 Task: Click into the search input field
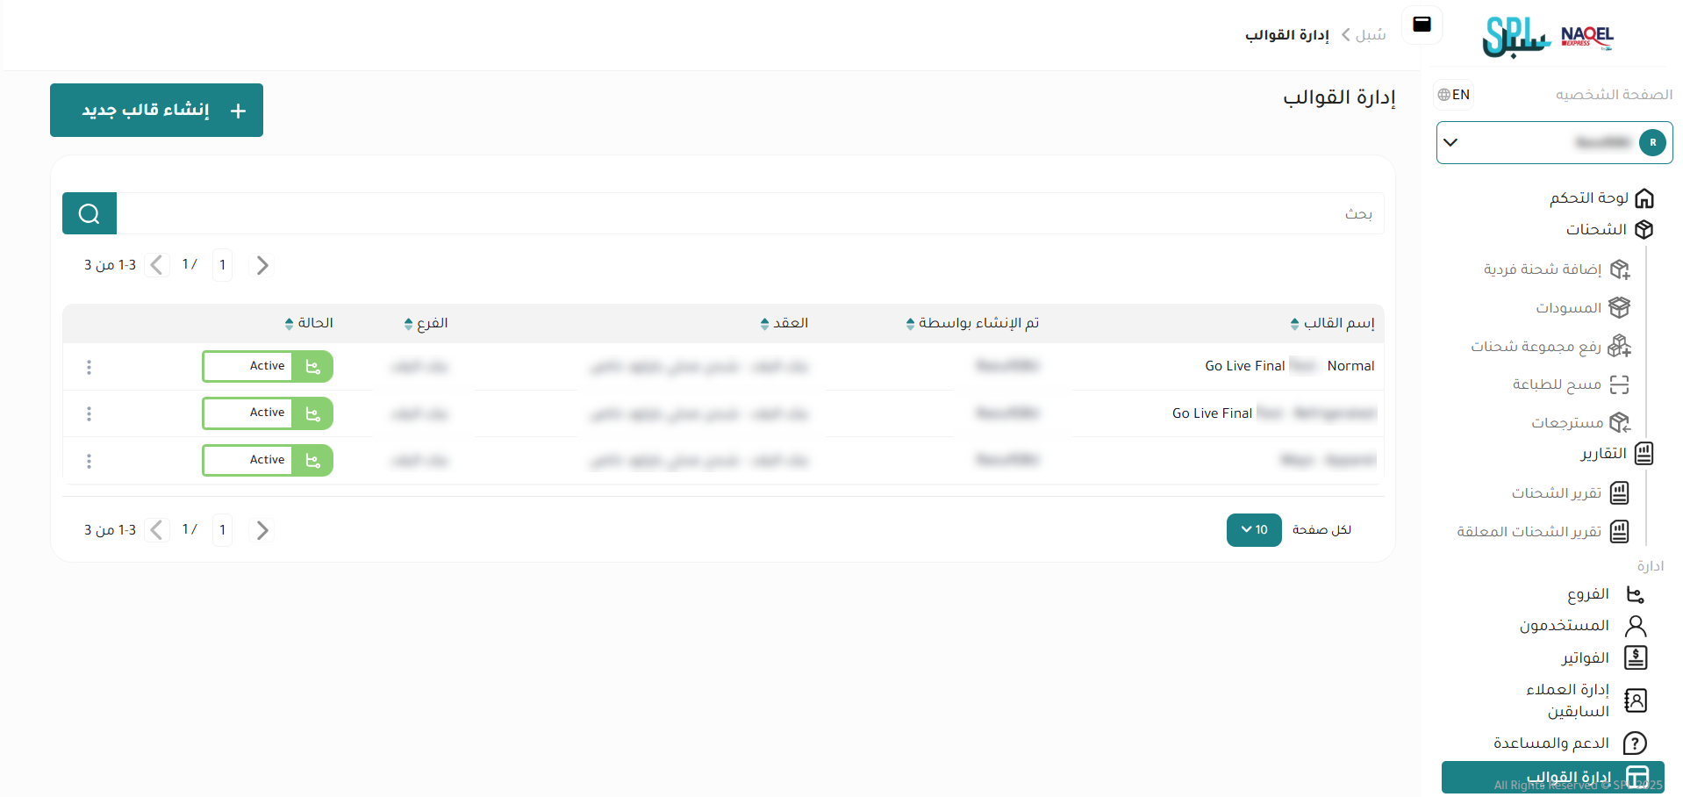746,213
